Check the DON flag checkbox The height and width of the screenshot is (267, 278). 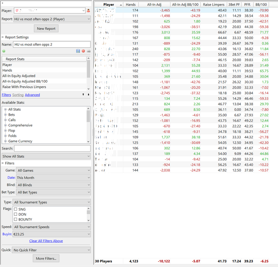click(15, 214)
